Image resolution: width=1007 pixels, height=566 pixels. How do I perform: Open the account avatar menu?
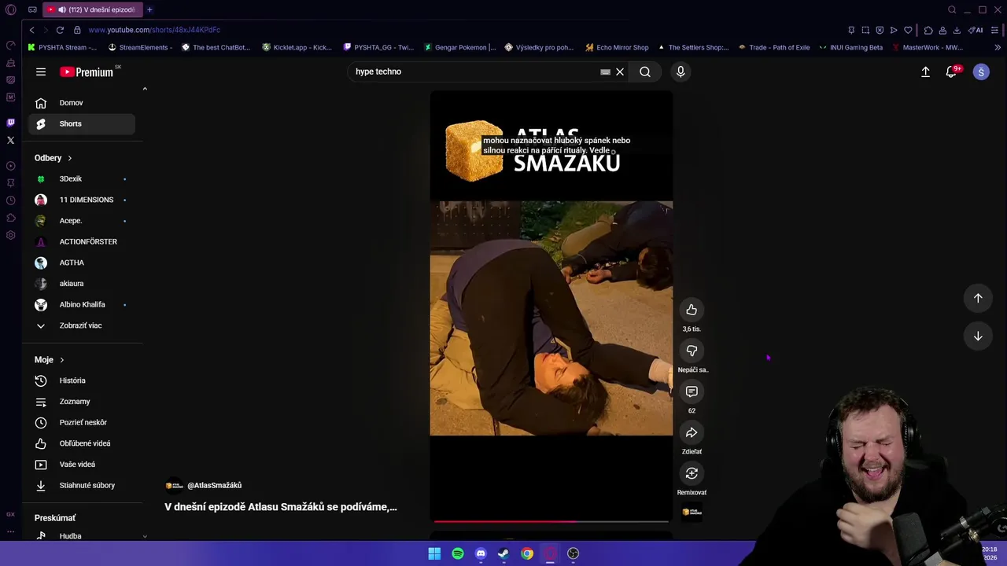981,72
